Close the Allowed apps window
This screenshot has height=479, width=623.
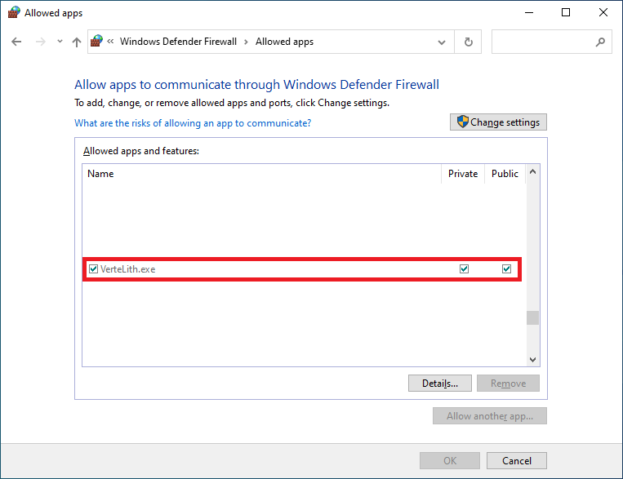click(x=603, y=13)
